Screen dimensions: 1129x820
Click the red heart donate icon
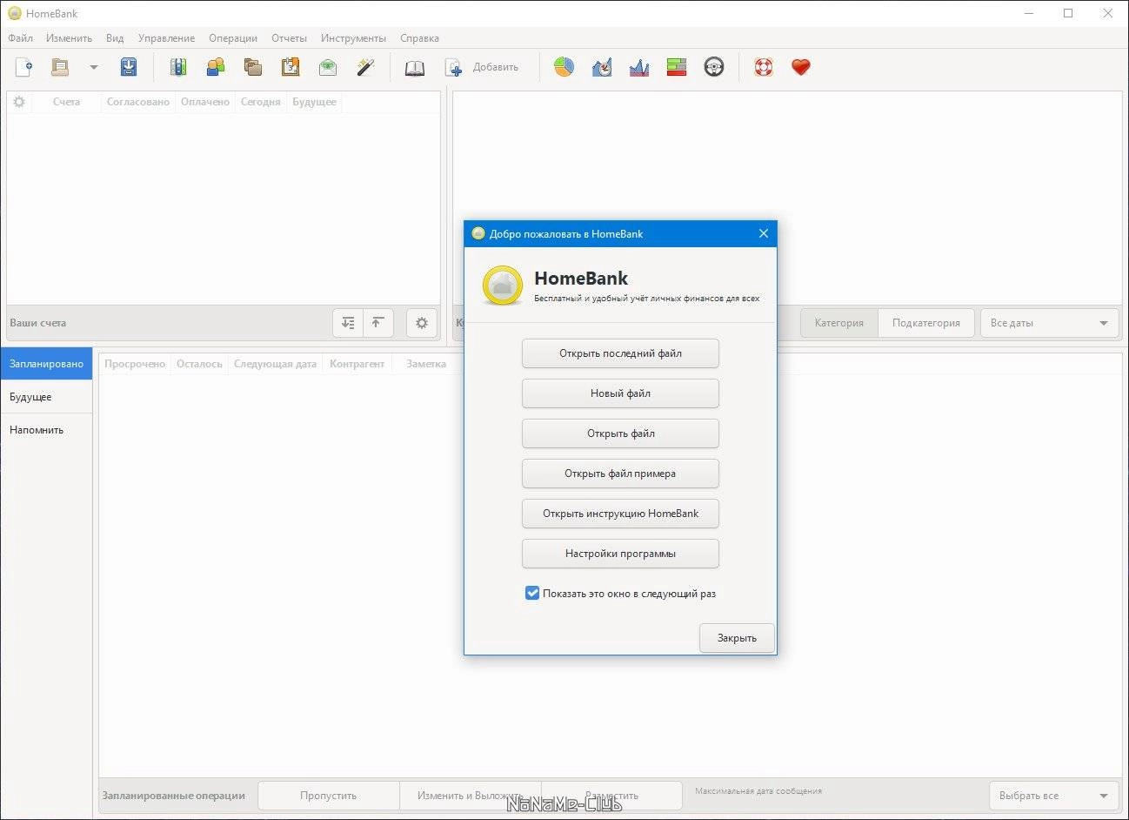[801, 67]
